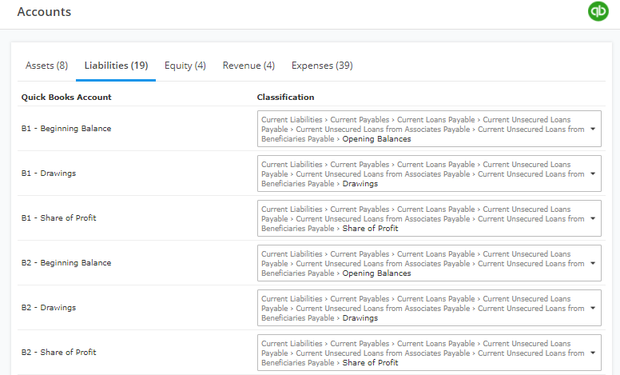Viewport: 620px width, 375px height.
Task: Select the Liabilities (19) tab
Action: tap(116, 66)
